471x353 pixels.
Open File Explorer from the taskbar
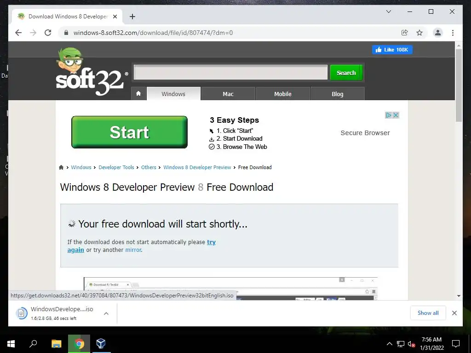(x=56, y=344)
